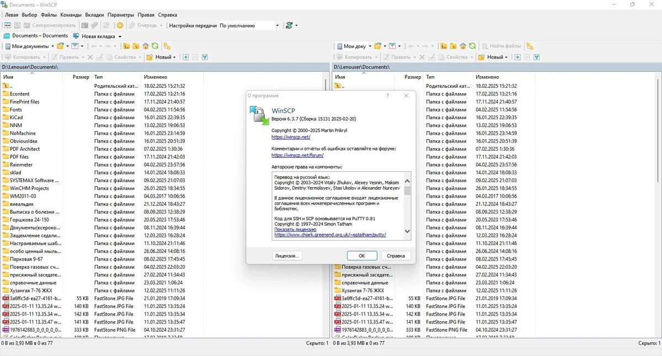Click the Синхронизировать toolbar button

tap(49, 25)
